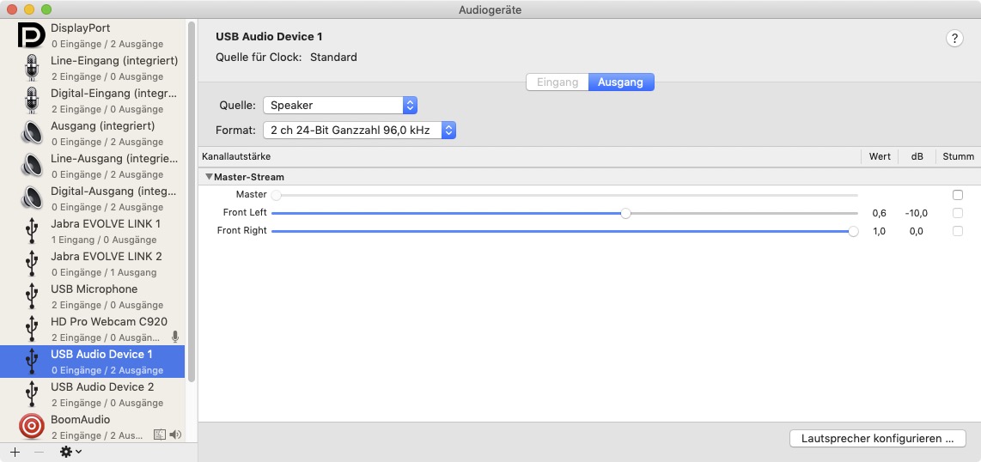Click the BoomAudio target icon
Viewport: 981px width, 462px height.
click(32, 426)
